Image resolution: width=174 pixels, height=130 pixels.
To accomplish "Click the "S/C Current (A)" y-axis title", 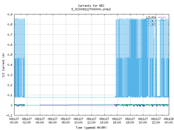I will pos(4,65).
